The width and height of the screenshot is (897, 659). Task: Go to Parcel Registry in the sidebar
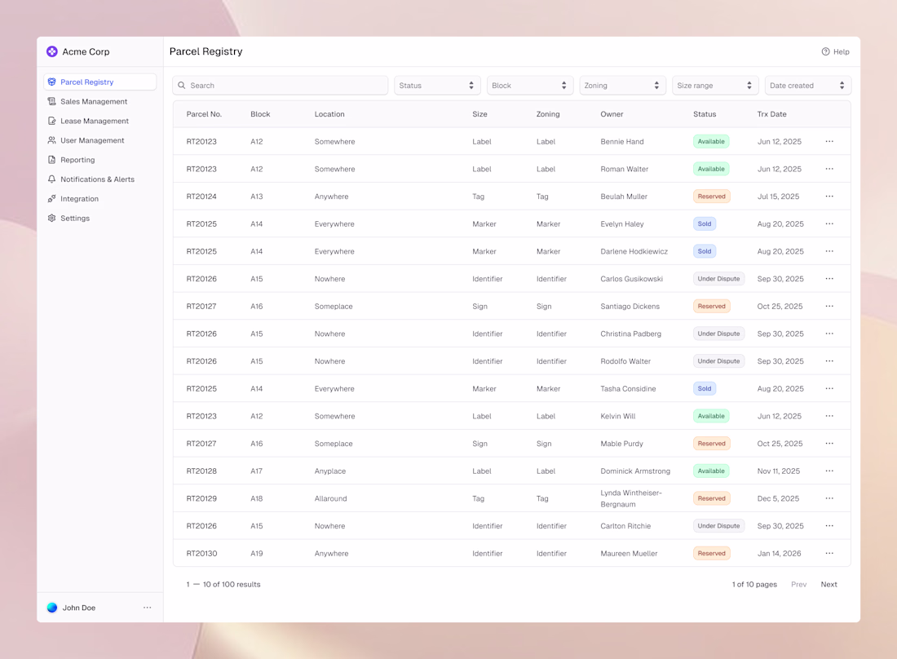tap(100, 82)
